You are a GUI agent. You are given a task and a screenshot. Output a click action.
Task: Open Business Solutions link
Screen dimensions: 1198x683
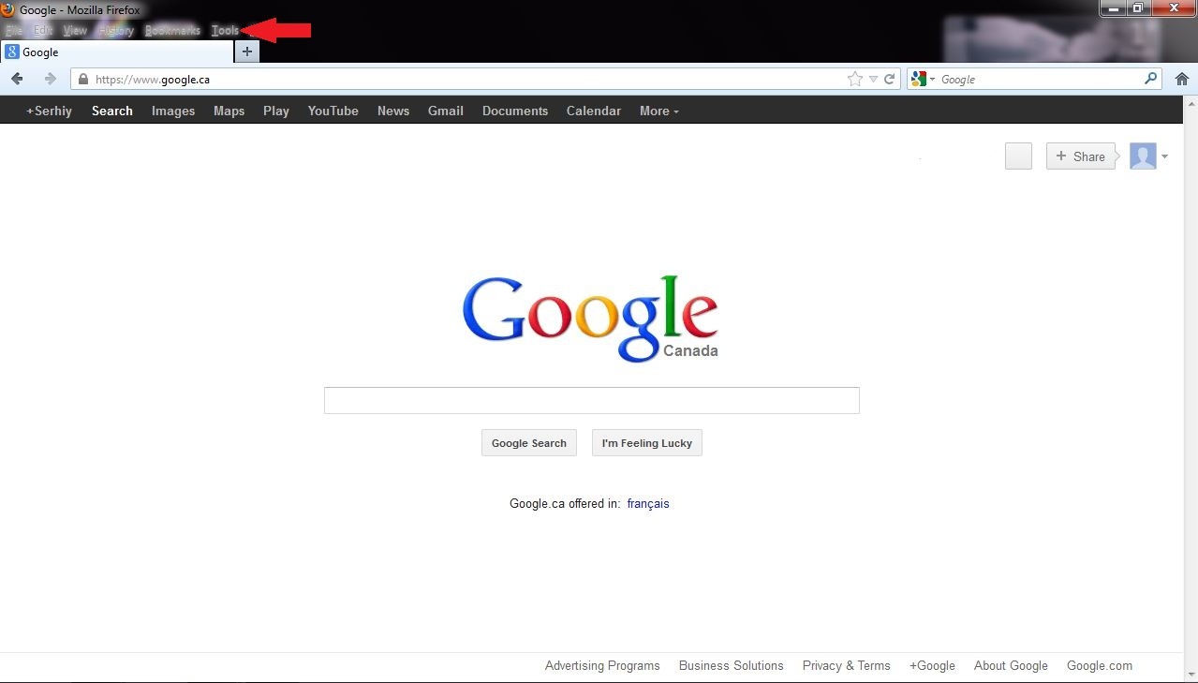732,666
